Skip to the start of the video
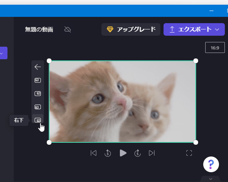Screen dimensions: 228x182 click(x=93, y=153)
